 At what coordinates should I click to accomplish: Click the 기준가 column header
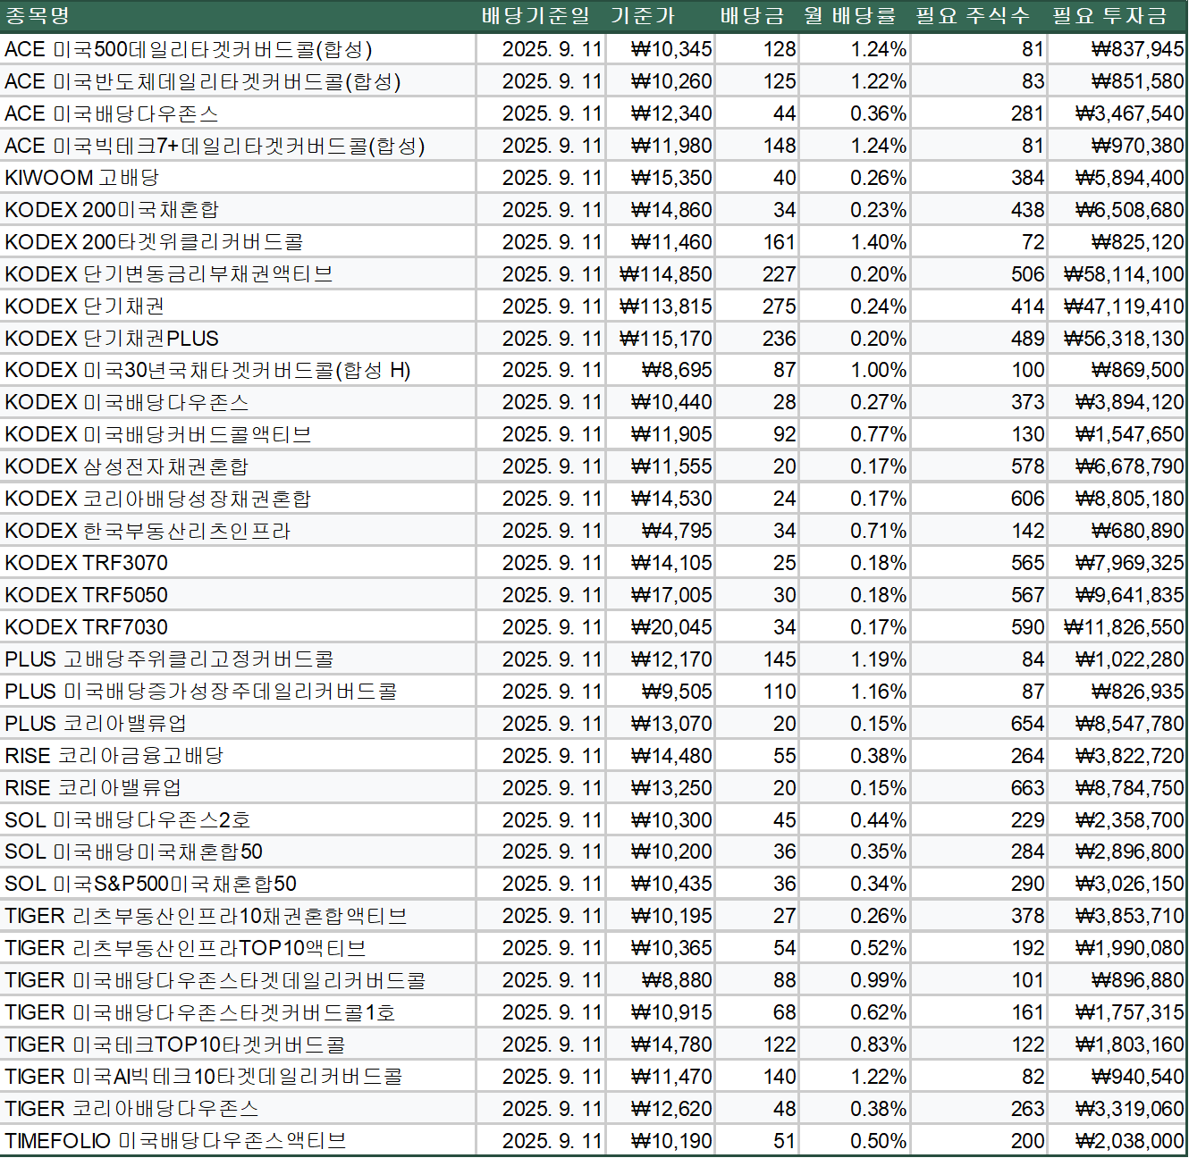pos(661,16)
